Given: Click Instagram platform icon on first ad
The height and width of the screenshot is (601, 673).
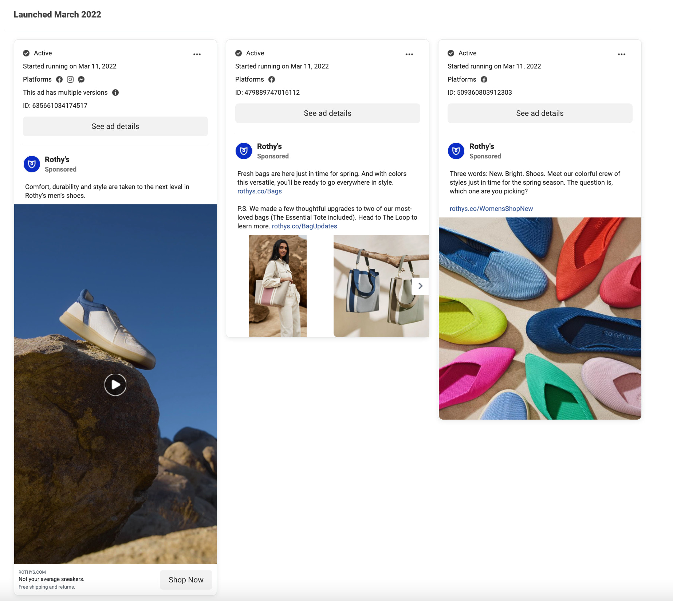Looking at the screenshot, I should coord(70,79).
